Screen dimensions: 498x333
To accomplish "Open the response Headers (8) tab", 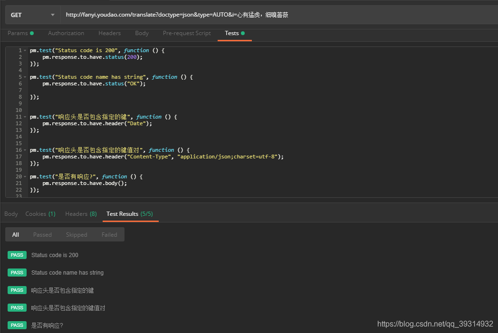I will (x=81, y=214).
